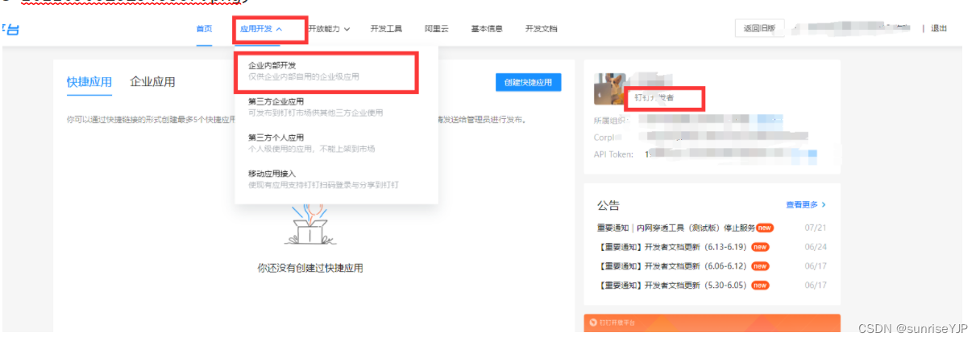Viewport: 980px width, 341px height.
Task: Click the new badge on the 6.06-6.12 notice
Action: pos(760,266)
